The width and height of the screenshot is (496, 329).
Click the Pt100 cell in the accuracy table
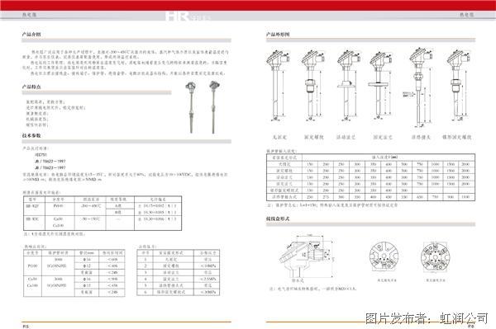[x=58, y=205]
